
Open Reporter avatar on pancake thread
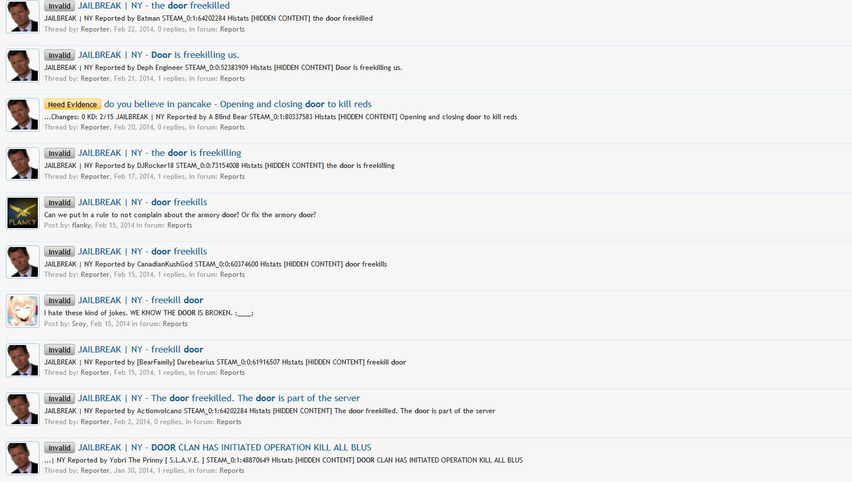coord(23,115)
